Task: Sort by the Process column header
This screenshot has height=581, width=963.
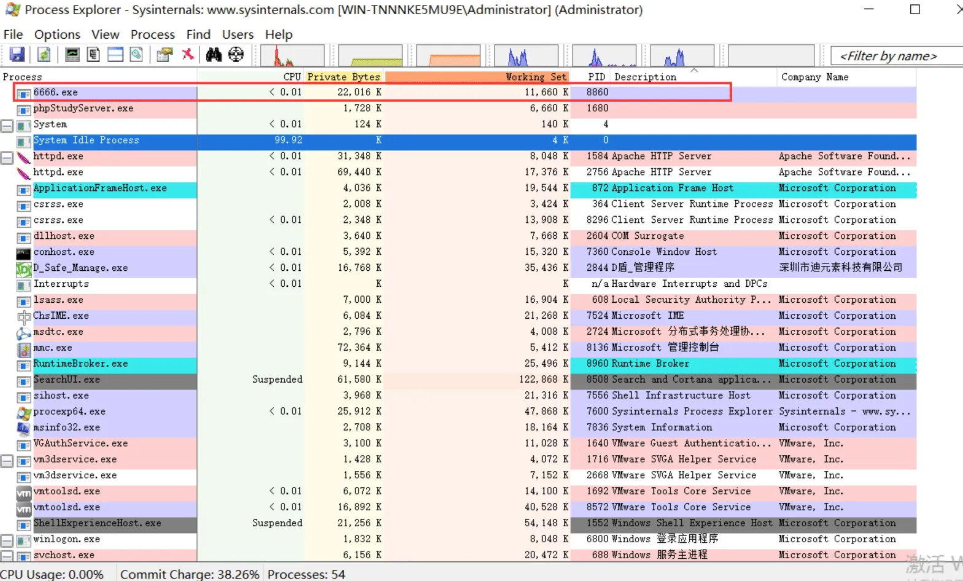Action: click(98, 77)
